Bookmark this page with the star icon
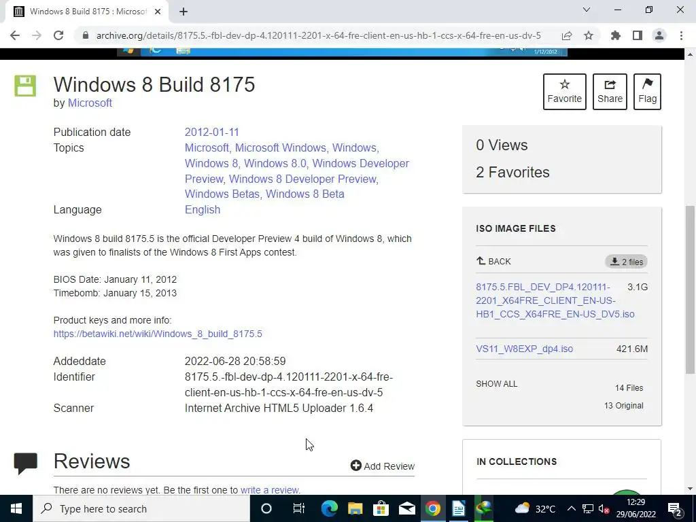Image resolution: width=696 pixels, height=522 pixels. [x=589, y=35]
